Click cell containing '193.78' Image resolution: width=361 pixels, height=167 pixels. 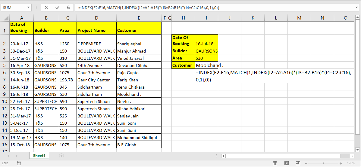68,80
